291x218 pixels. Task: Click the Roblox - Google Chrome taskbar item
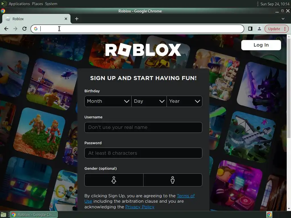[x=34, y=215]
